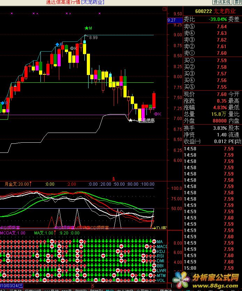The image size is (242, 291).
Task: Click the KDJ底 signal label at the pane's right
Action: 161,228
